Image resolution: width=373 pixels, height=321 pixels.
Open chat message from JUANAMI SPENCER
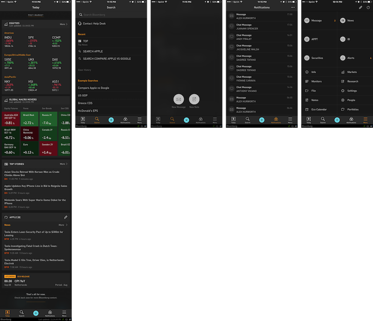click(262, 27)
